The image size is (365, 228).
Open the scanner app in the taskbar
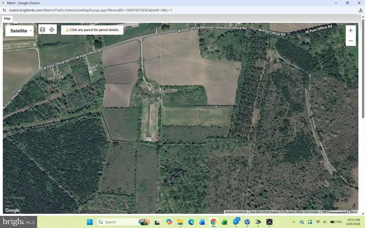tap(258, 222)
